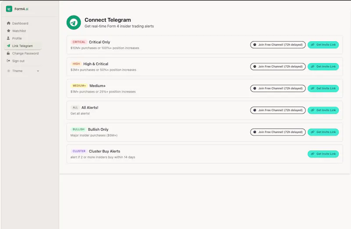Click the Critical Only title
351x229 pixels.
pyautogui.click(x=100, y=42)
